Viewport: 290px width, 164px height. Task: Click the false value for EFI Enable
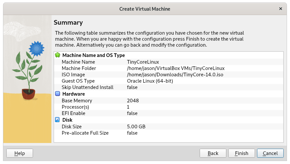(x=132, y=113)
